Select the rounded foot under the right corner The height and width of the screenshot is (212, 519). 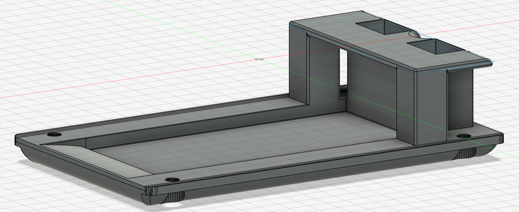470,153
